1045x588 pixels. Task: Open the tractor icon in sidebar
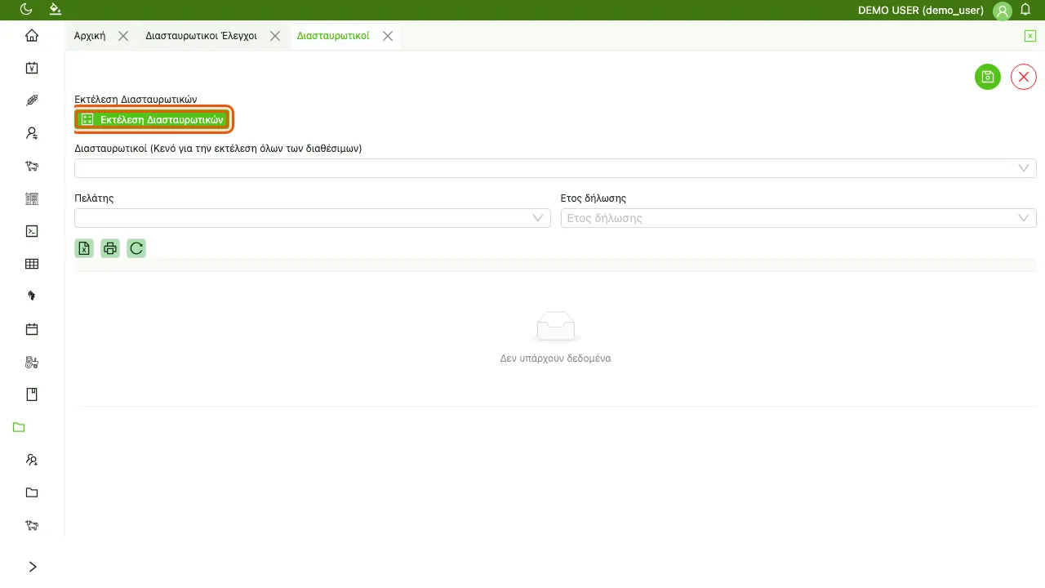32,362
